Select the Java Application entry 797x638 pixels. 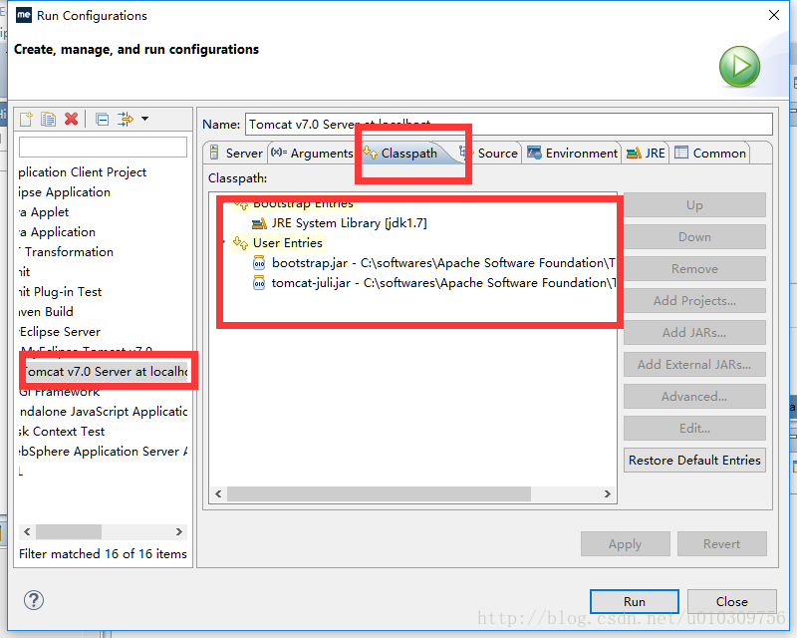58,231
